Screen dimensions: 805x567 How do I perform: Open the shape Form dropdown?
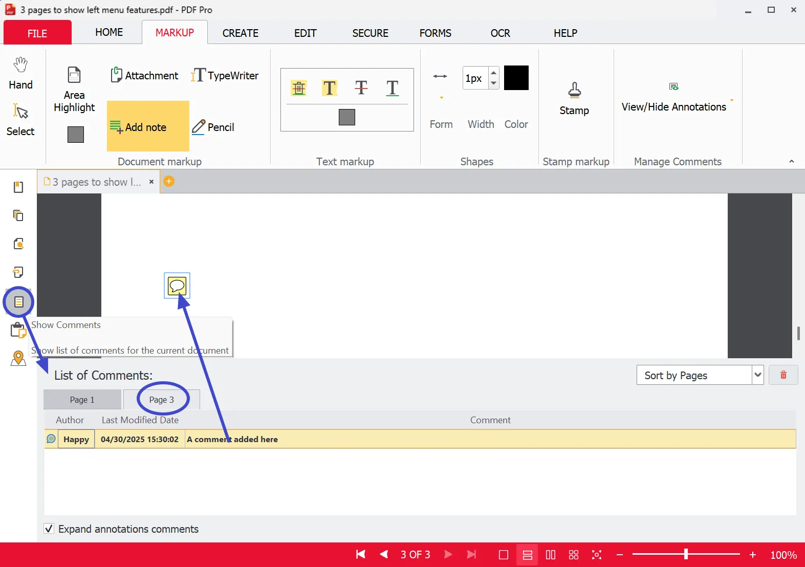pyautogui.click(x=441, y=97)
